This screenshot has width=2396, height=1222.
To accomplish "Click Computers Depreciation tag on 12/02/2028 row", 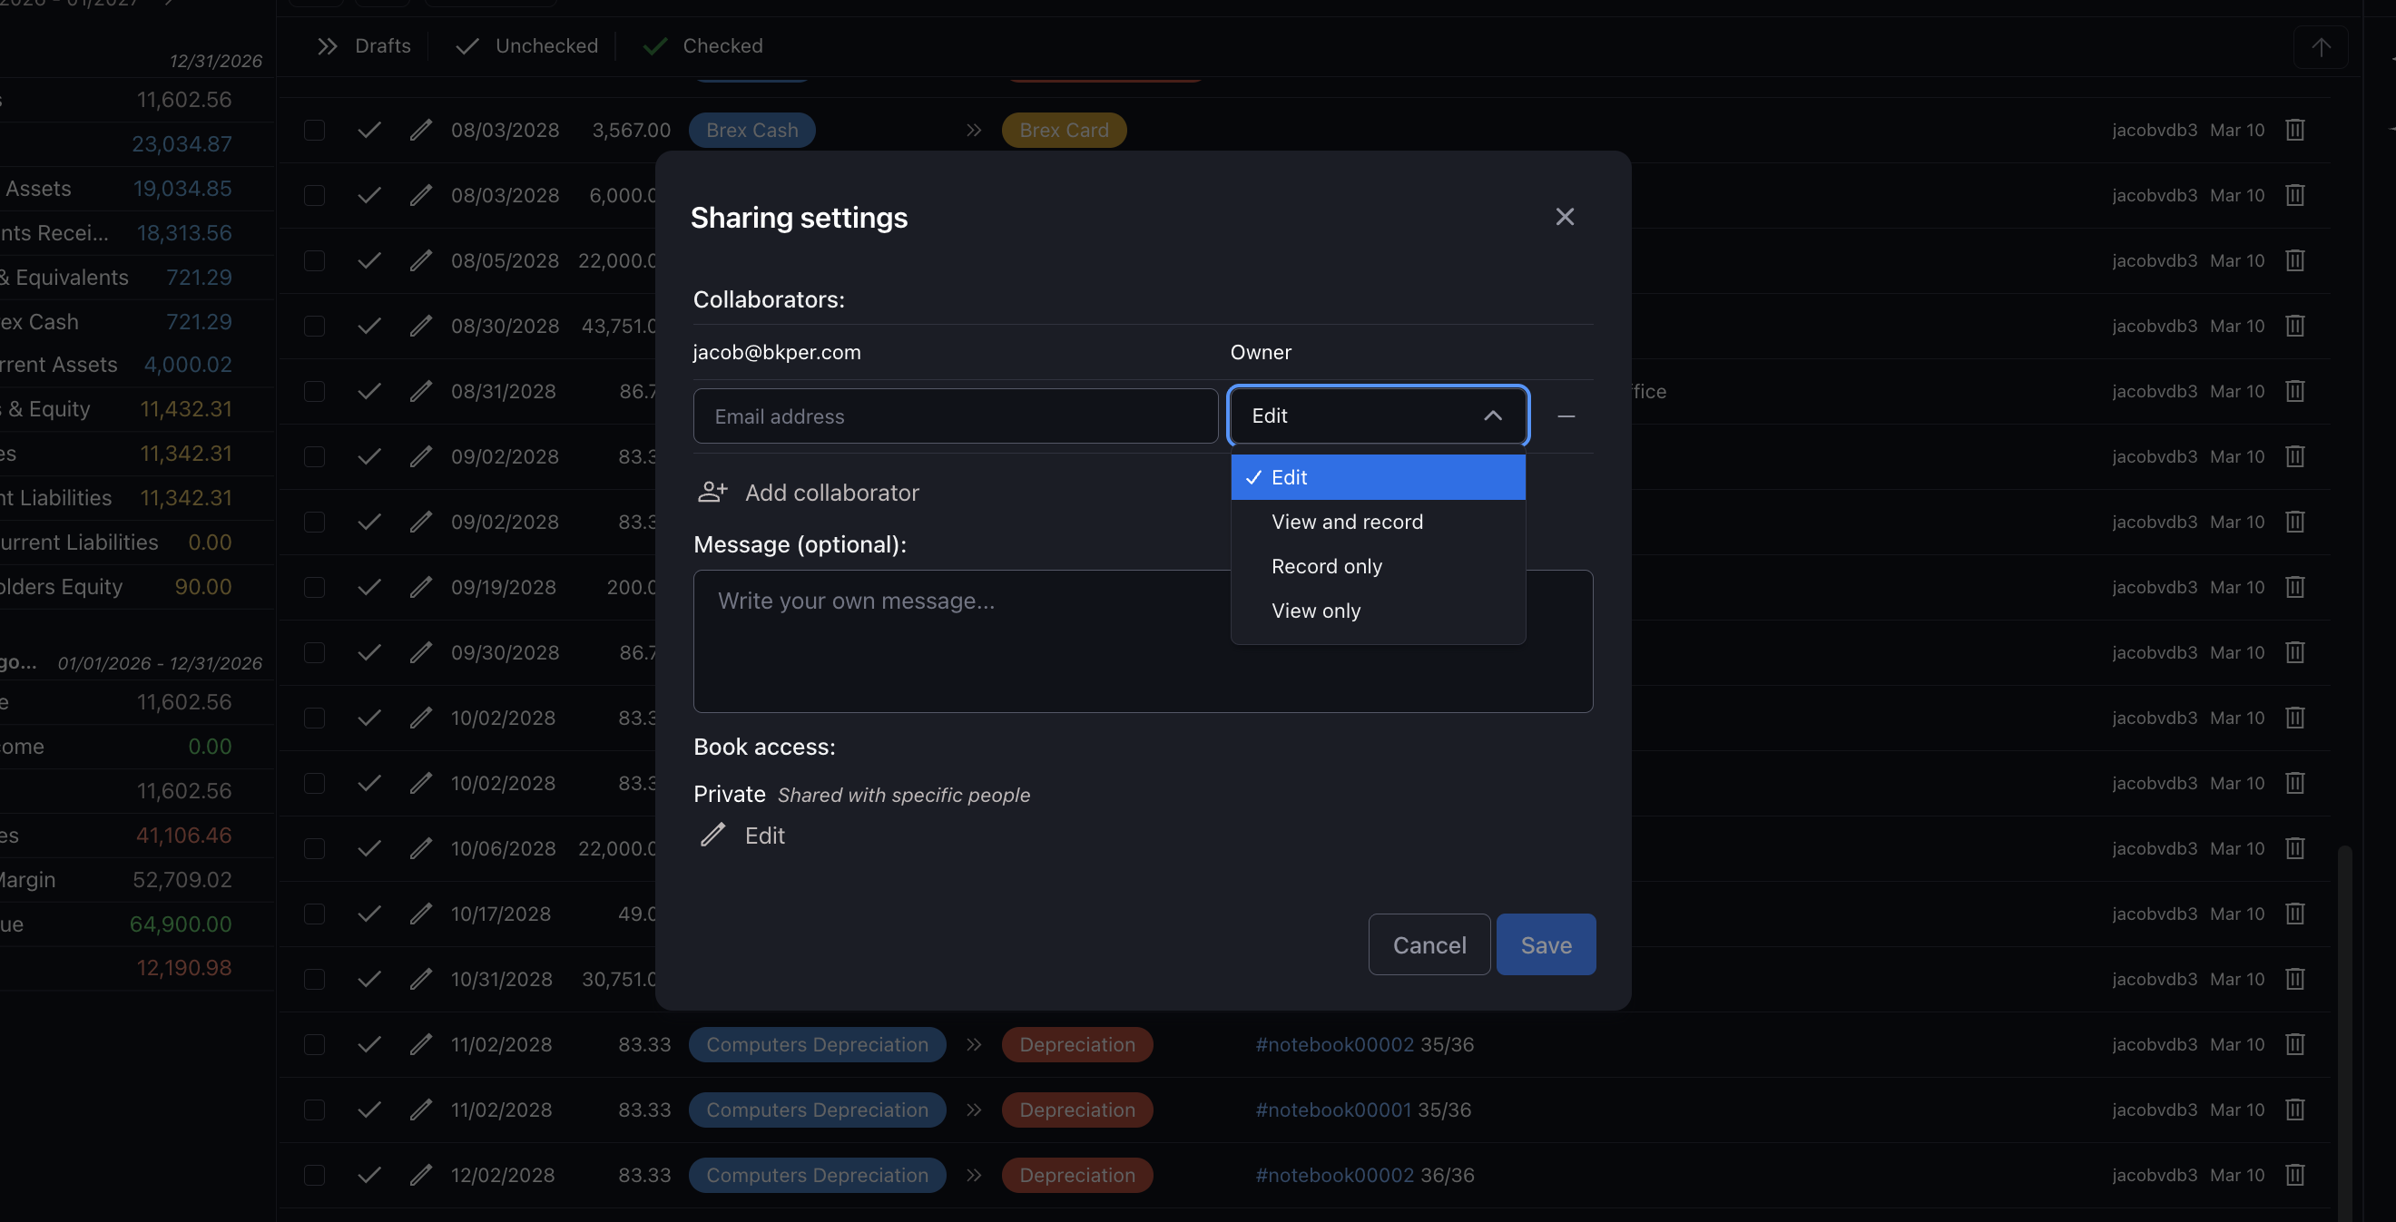I will 817,1176.
